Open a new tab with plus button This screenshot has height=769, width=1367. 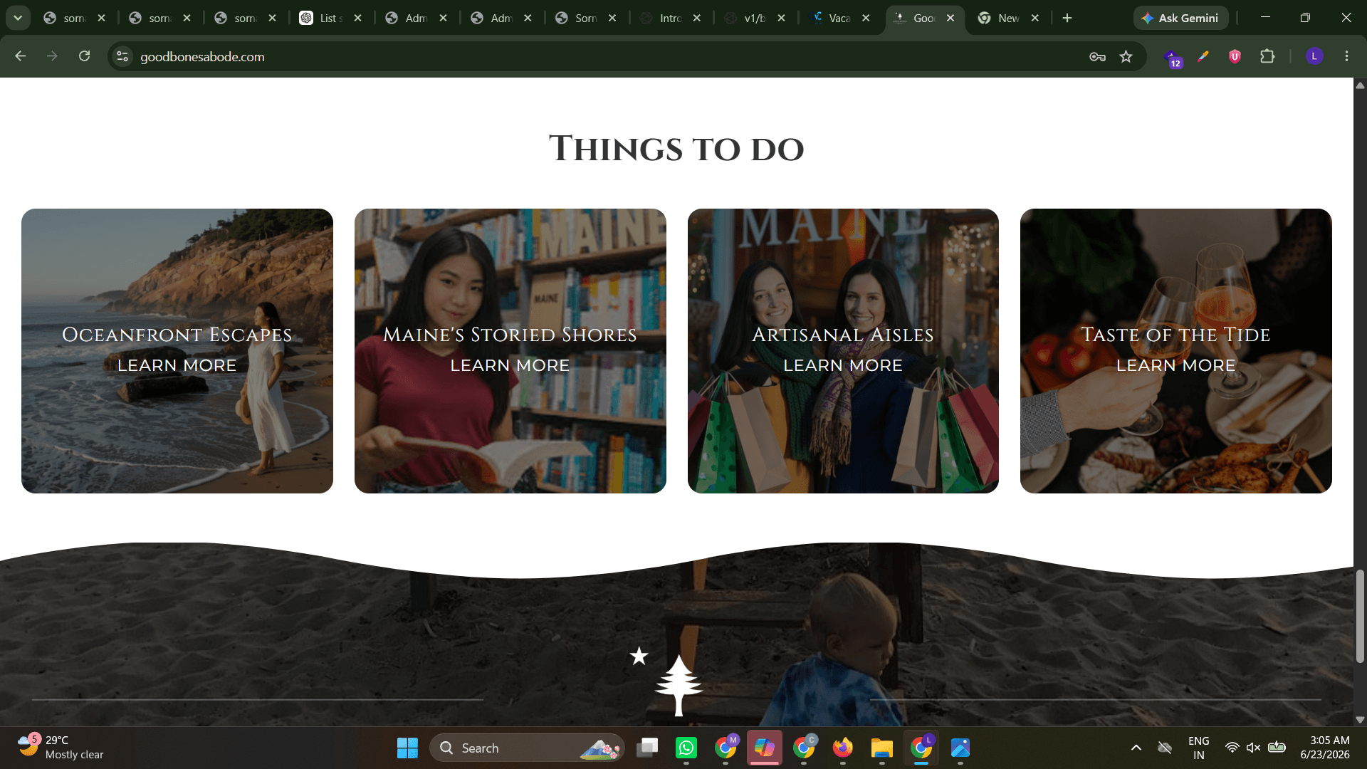click(1067, 18)
